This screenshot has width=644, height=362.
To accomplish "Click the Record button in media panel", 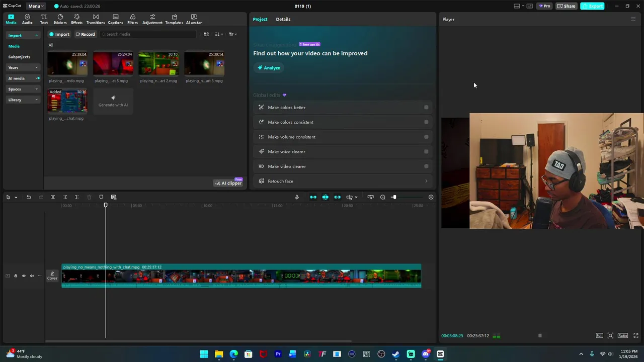I will 85,34.
